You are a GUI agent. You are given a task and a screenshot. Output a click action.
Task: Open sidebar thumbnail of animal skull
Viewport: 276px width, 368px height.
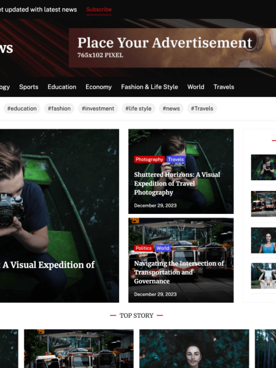(263, 276)
